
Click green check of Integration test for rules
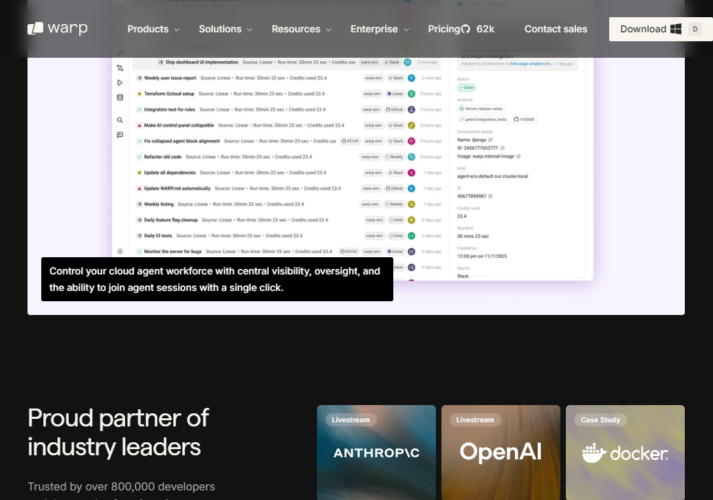point(139,109)
